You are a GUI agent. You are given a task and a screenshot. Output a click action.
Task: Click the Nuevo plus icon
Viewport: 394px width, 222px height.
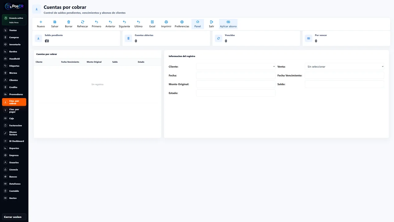pos(41,22)
